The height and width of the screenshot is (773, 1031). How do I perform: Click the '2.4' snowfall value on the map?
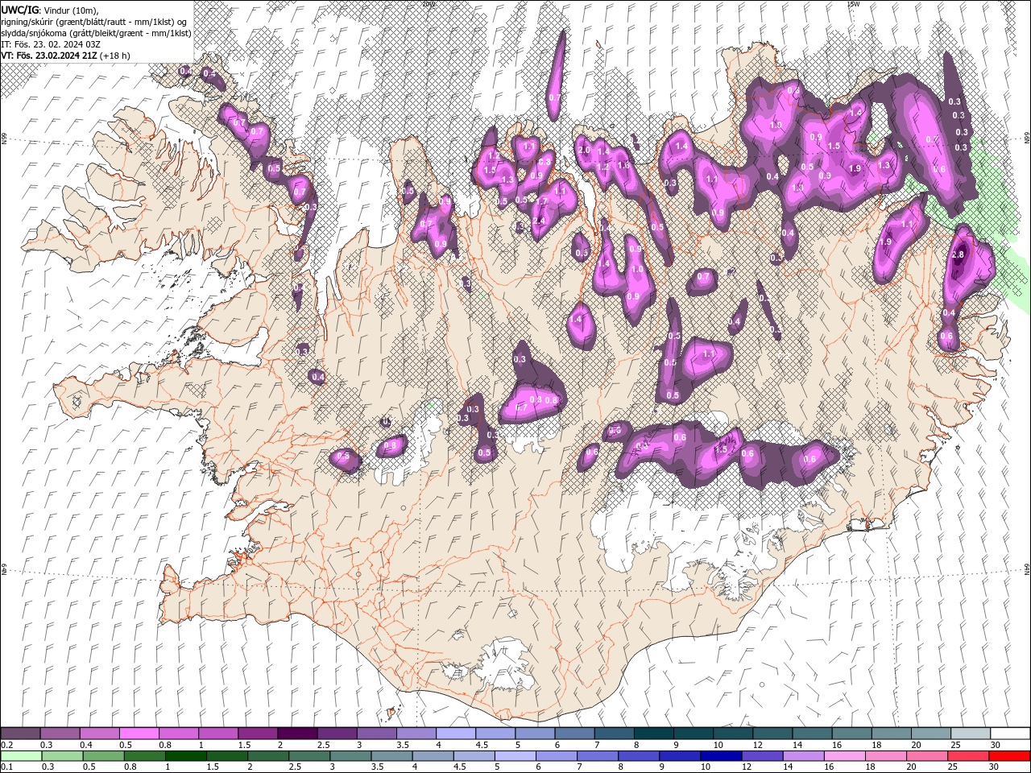pos(539,221)
